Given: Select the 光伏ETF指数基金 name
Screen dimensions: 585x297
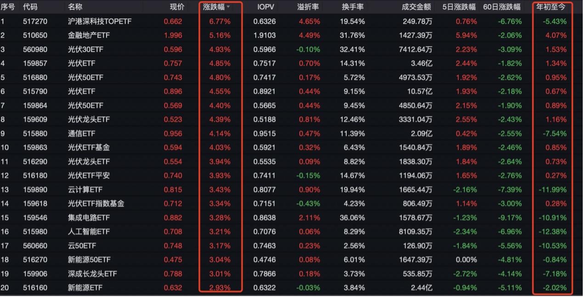Looking at the screenshot, I should click(x=96, y=203).
